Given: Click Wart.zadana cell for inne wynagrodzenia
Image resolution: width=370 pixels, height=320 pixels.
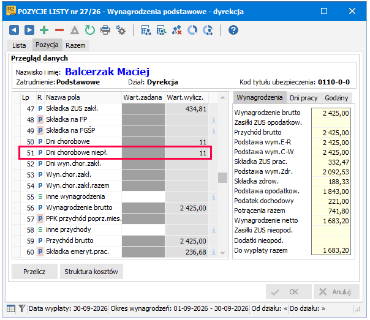Looking at the screenshot, I should click(143, 197).
